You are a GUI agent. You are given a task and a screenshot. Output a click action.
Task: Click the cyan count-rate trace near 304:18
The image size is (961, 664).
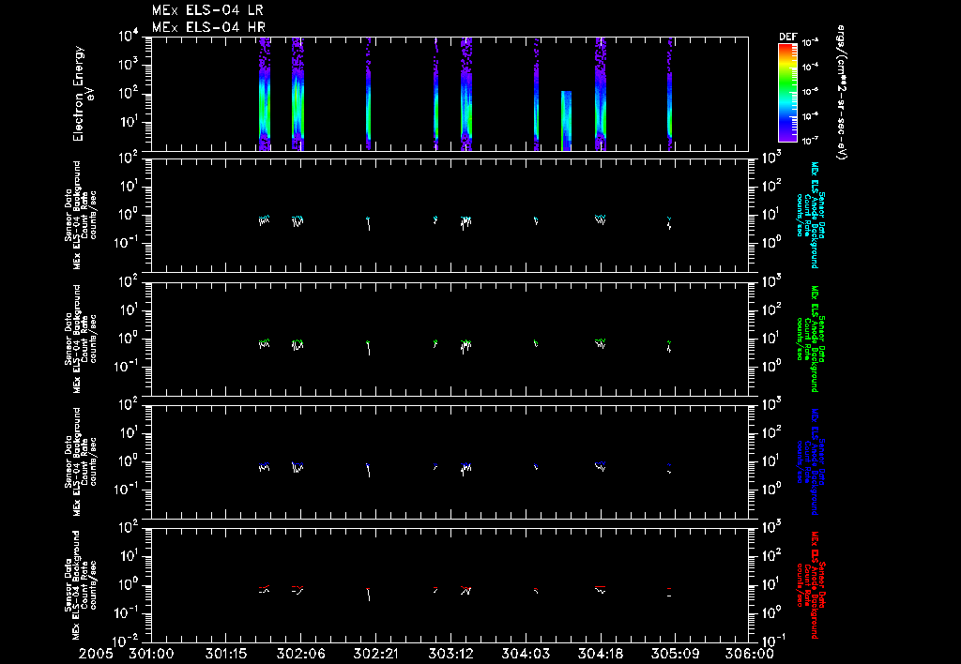tap(601, 219)
